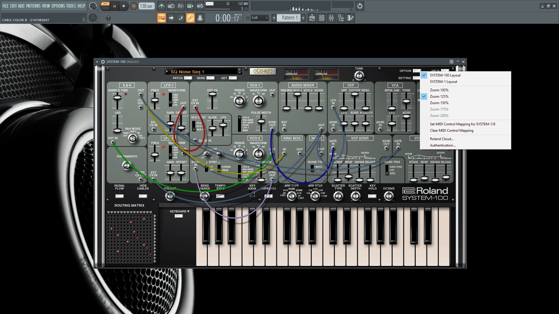Choose Zoom 150% in the menu

pyautogui.click(x=466, y=103)
